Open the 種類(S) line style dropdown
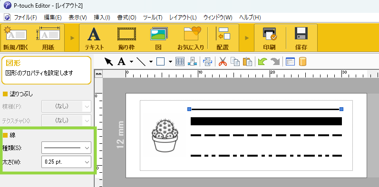This screenshot has height=187, width=379. (x=67, y=148)
